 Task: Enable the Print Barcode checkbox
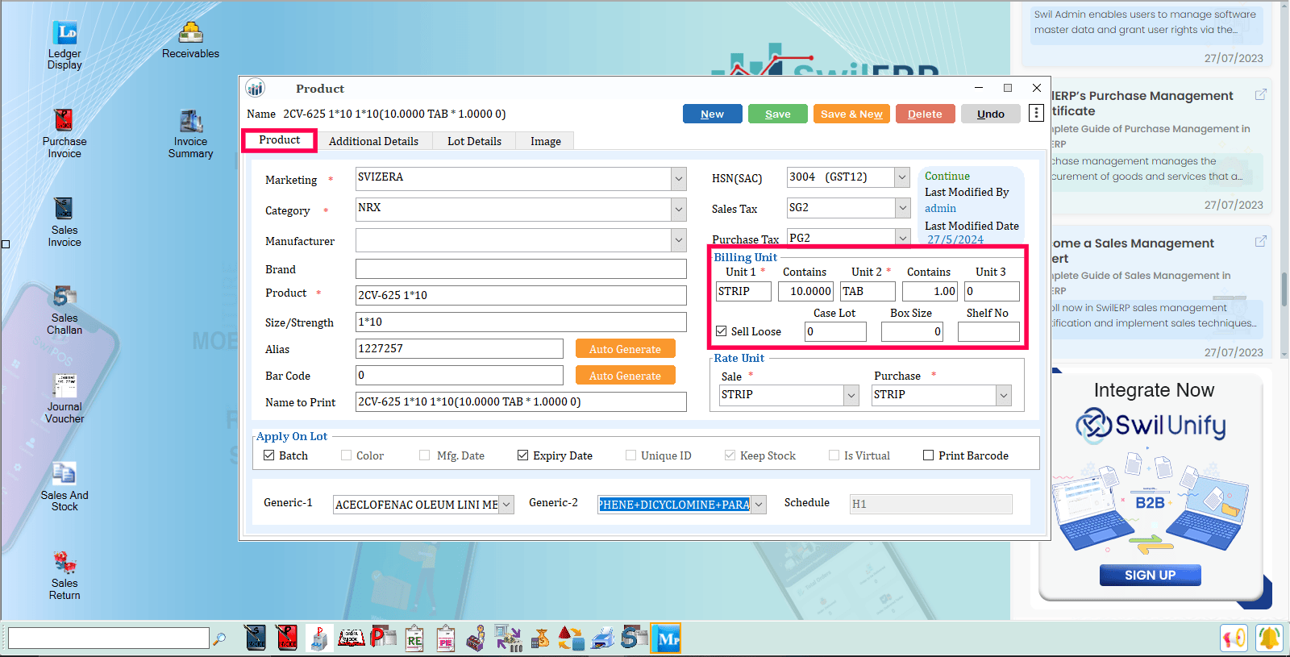(x=929, y=455)
